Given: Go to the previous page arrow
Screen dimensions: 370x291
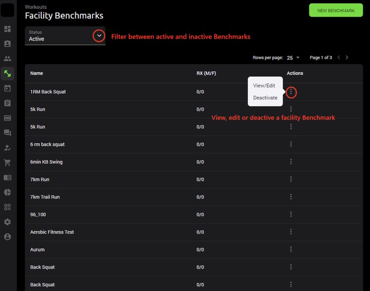Looking at the screenshot, I should tap(339, 58).
